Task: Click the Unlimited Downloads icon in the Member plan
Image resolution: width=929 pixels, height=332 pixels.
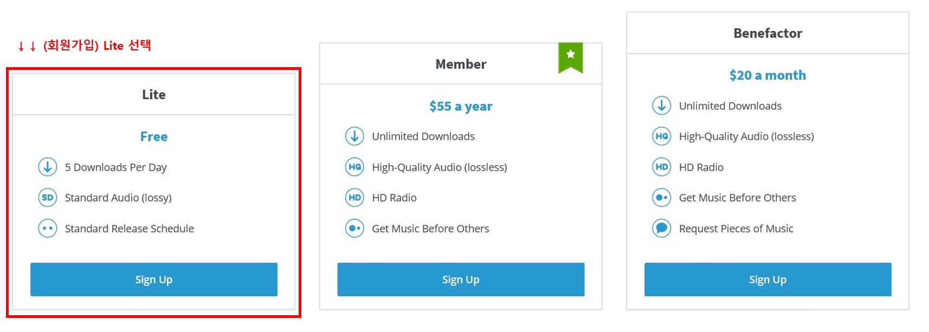Action: point(354,136)
